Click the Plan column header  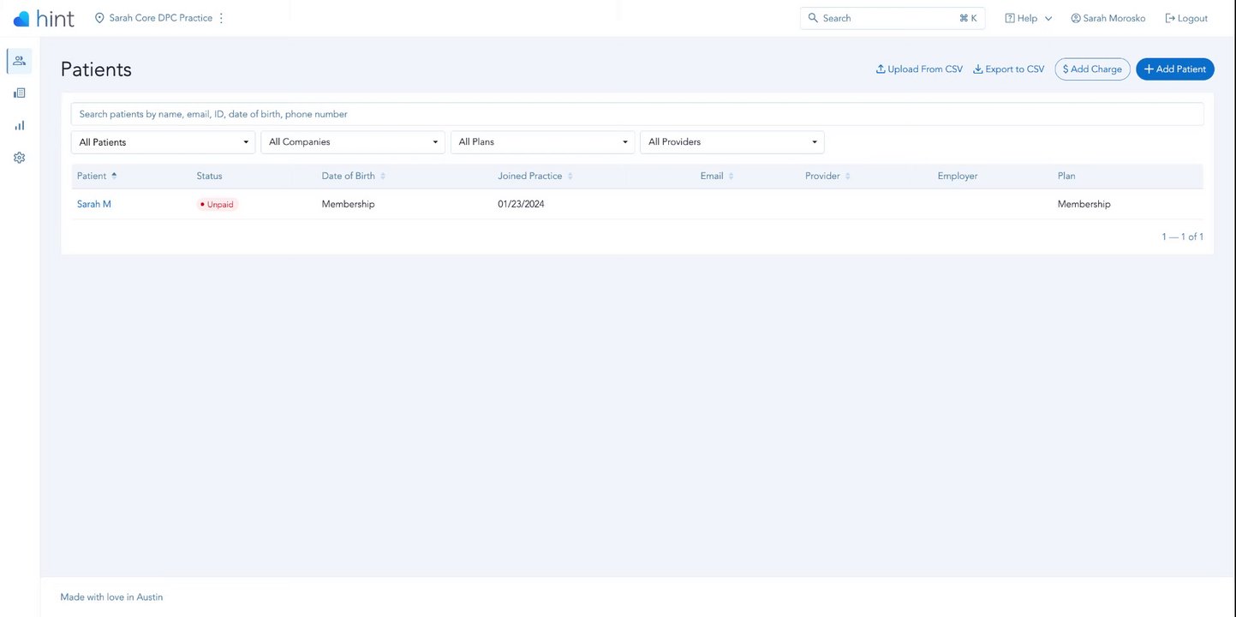[x=1066, y=176]
